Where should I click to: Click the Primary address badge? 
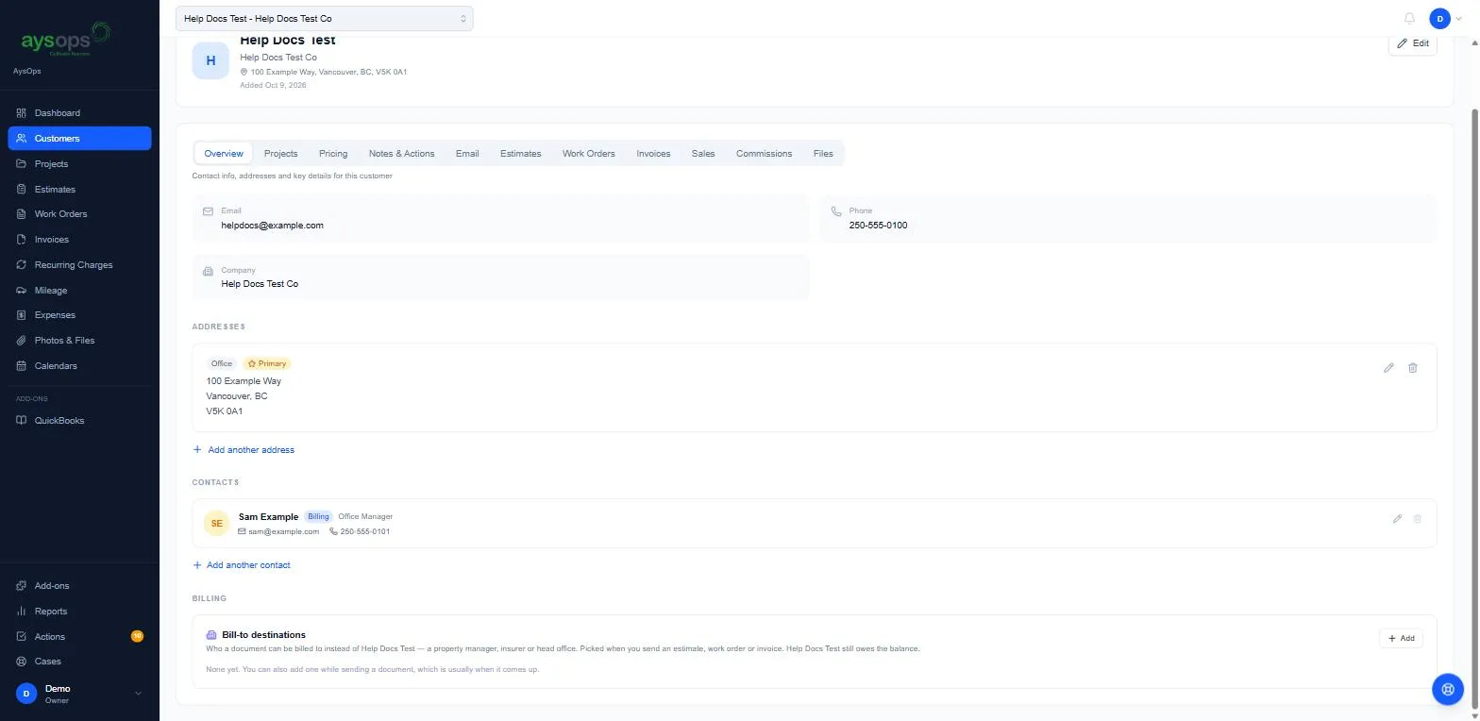click(x=267, y=363)
